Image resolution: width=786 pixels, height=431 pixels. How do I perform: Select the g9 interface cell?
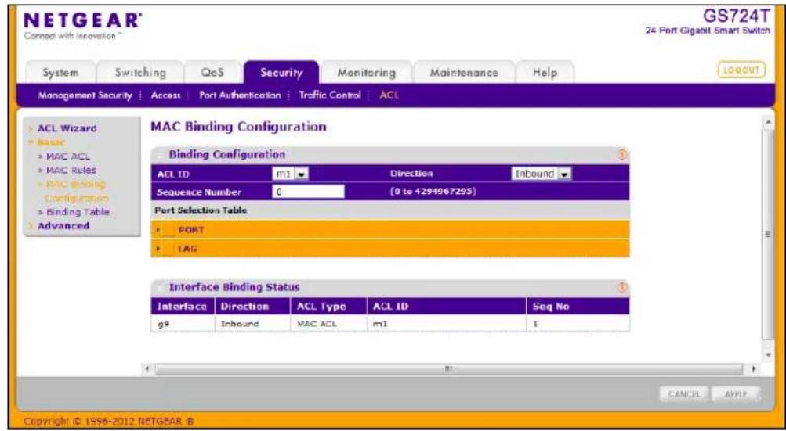tap(183, 324)
